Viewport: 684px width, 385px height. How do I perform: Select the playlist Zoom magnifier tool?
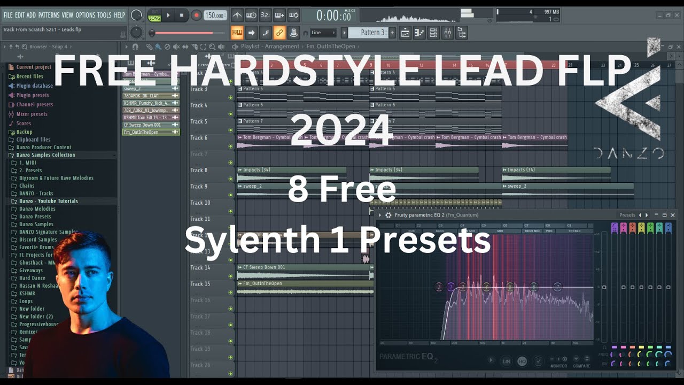coord(213,47)
